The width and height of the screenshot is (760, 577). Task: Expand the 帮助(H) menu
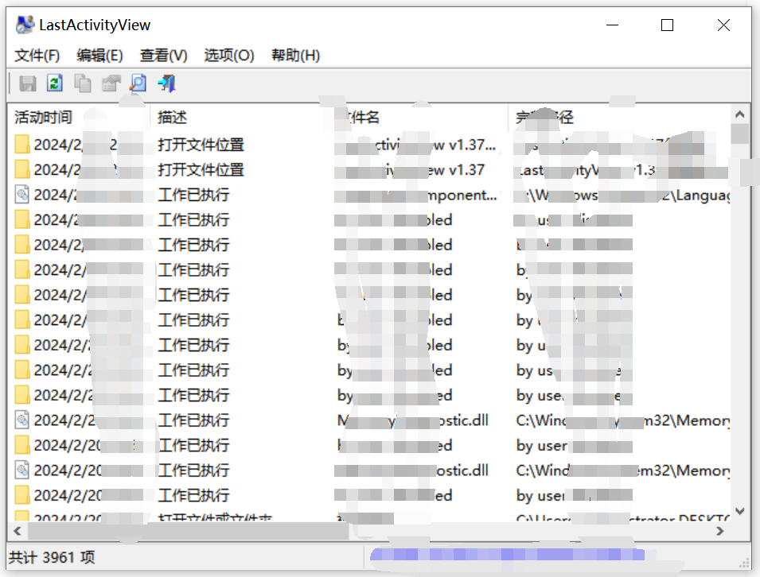[295, 55]
